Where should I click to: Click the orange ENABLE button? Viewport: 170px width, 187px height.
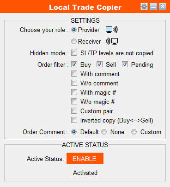click(x=85, y=159)
